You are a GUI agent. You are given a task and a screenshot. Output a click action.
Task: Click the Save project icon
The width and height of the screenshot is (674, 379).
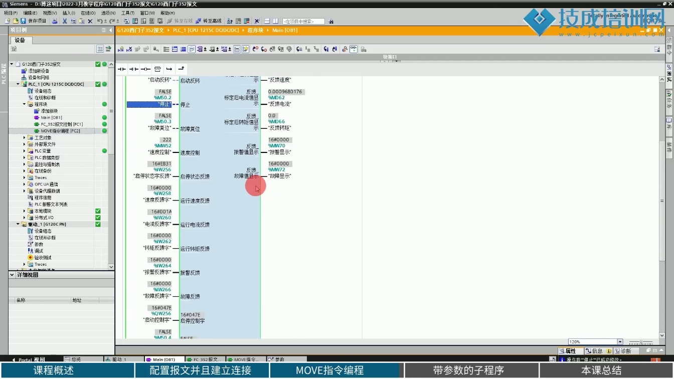pos(23,21)
